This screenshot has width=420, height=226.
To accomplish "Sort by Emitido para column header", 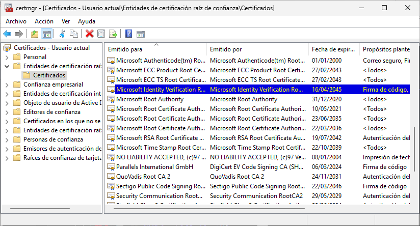I will click(156, 49).
